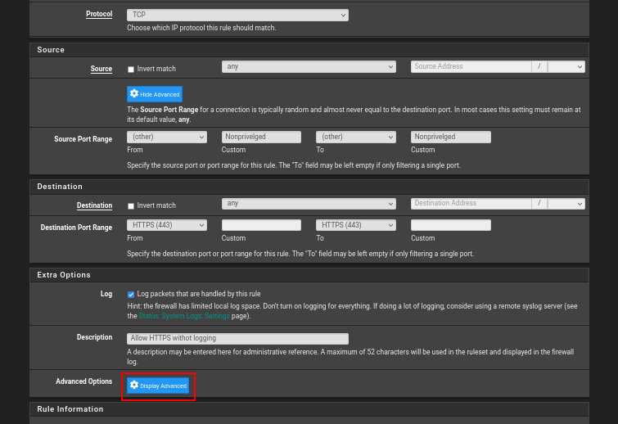Open Destination Port From HTTPS (443) dropdown

click(x=167, y=225)
